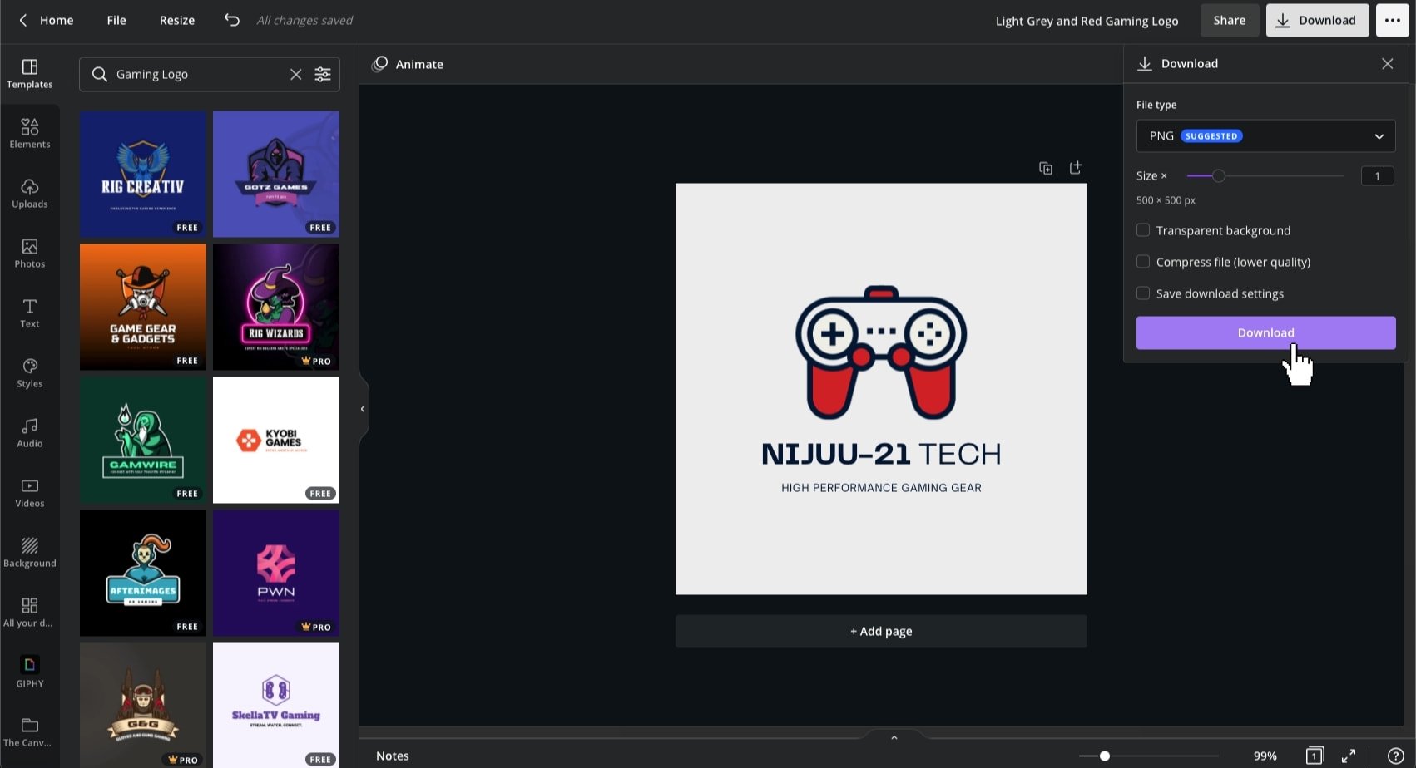Select the Elements sidebar icon
Screen dimensions: 1416x768
(x=29, y=132)
